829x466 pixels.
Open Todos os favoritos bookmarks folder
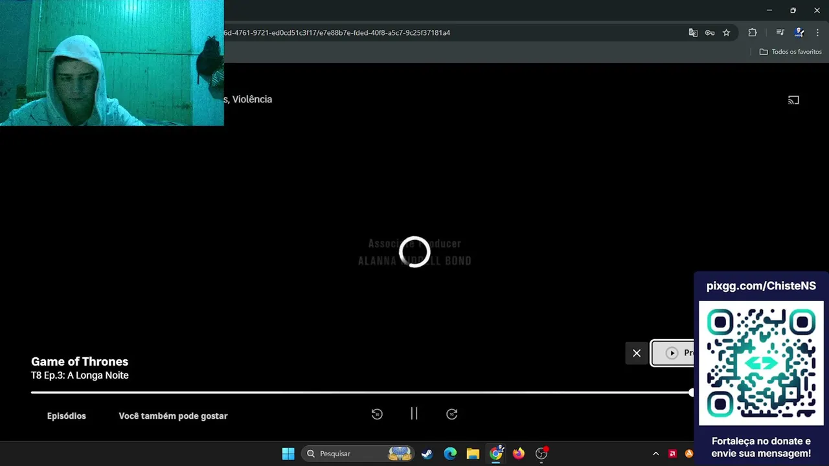[790, 52]
